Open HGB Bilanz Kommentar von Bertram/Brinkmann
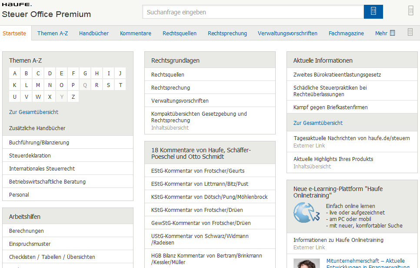The height and width of the screenshot is (268, 420). [x=210, y=258]
